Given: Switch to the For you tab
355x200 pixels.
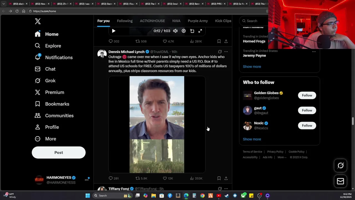Looking at the screenshot, I should [103, 21].
